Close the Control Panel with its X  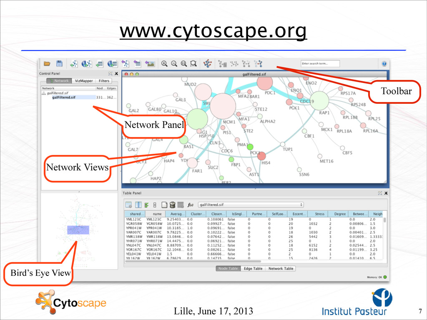click(x=116, y=73)
